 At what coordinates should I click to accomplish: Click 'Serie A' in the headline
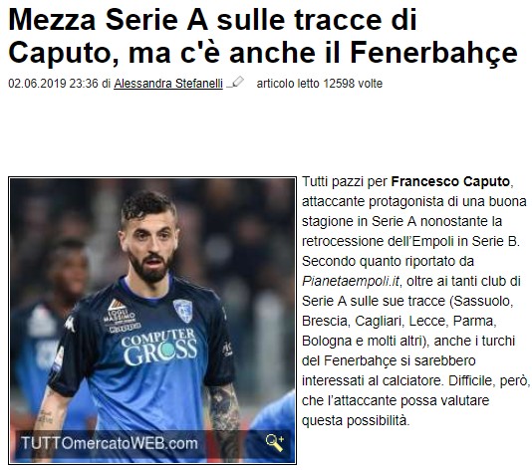point(156,20)
